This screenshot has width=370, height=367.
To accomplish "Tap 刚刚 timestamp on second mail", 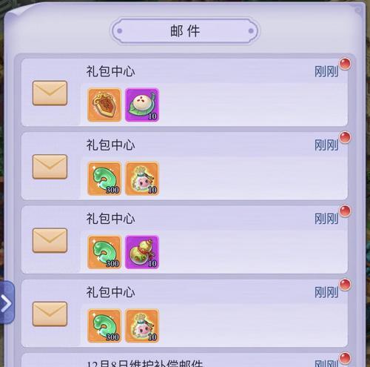I will pyautogui.click(x=326, y=145).
